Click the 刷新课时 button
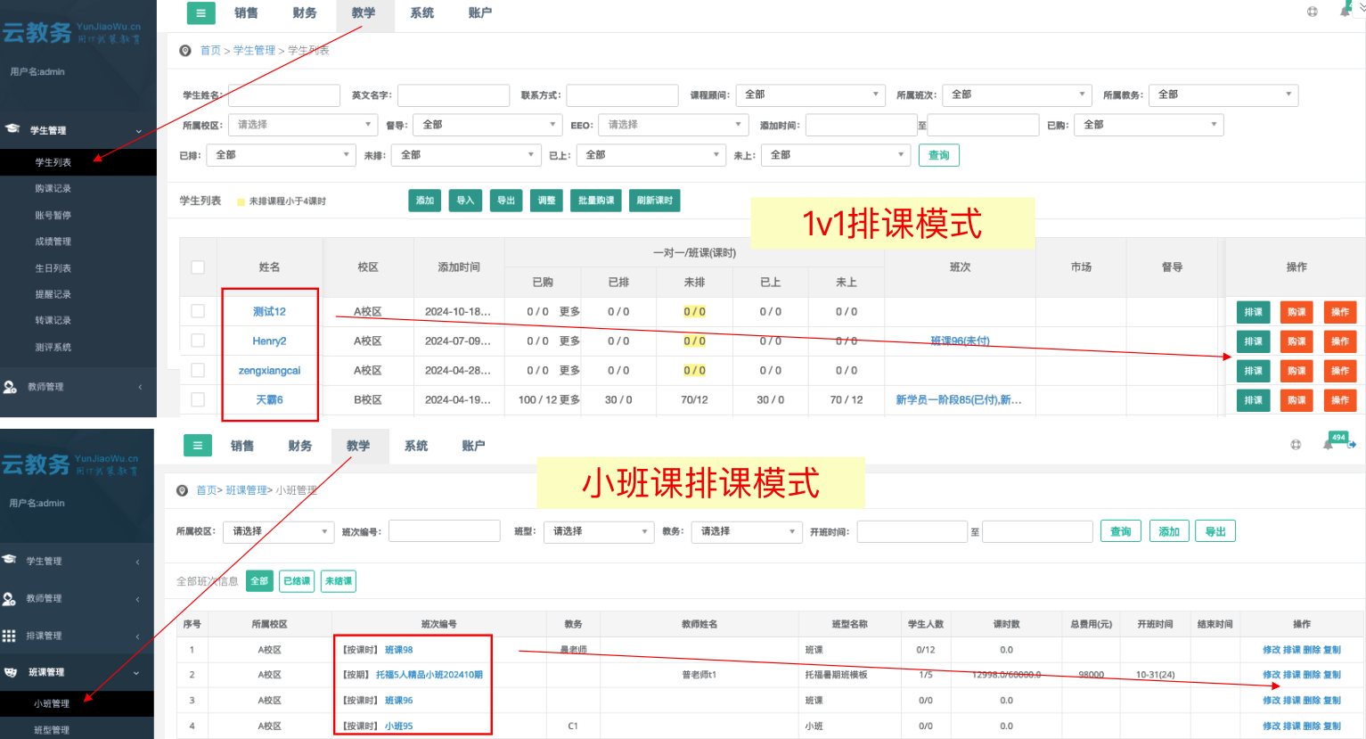Image resolution: width=1366 pixels, height=739 pixels. [655, 201]
